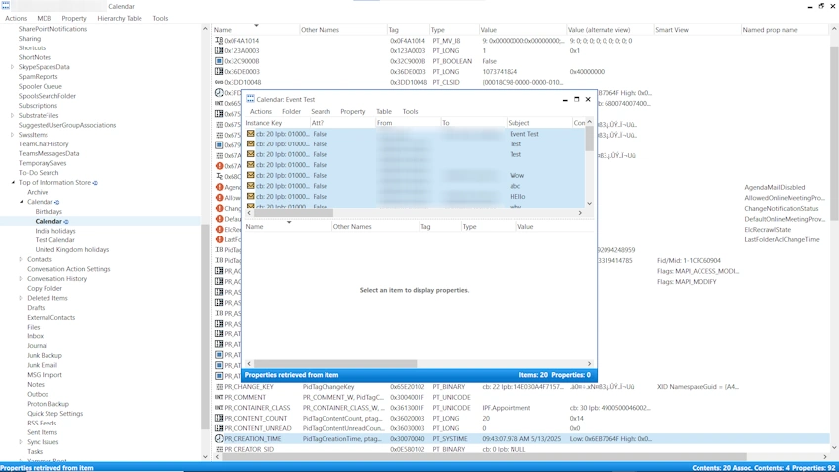Click the 0x123A0003 property icon
Viewport: 839px width, 472px height.
click(219, 50)
